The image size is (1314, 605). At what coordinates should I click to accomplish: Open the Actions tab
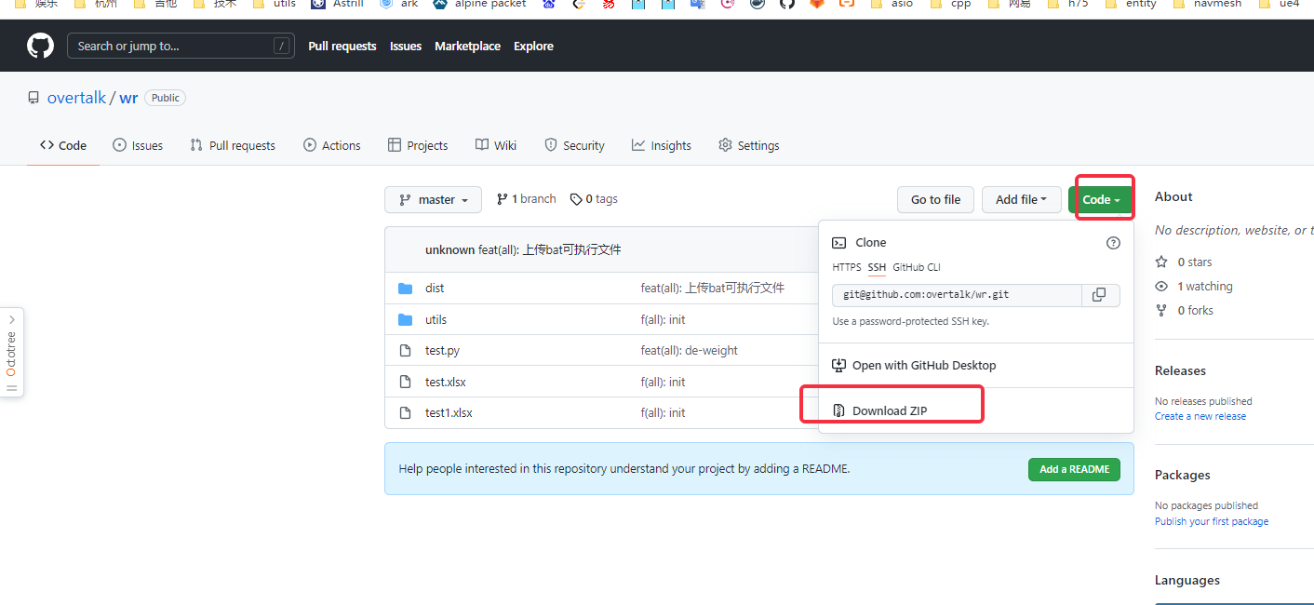(332, 145)
